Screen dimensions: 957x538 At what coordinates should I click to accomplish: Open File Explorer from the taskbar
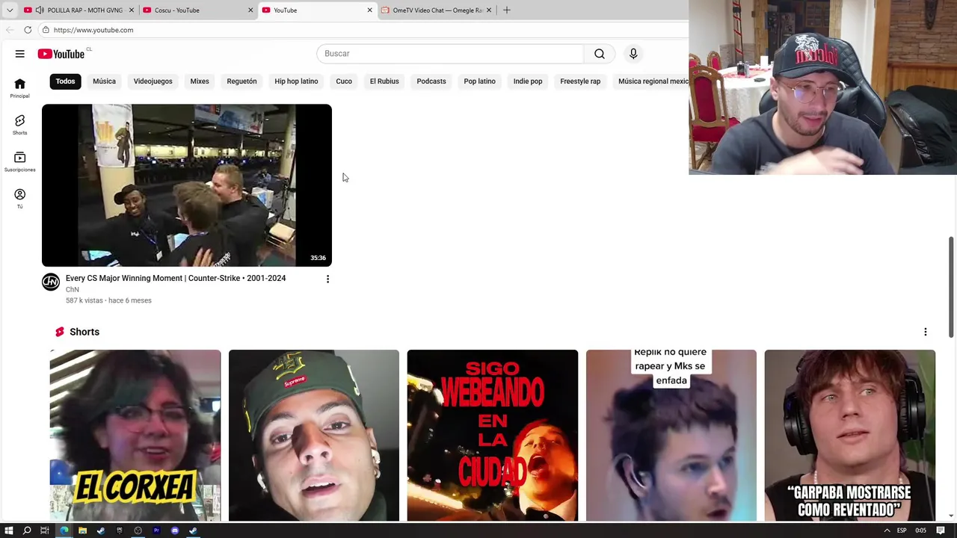tap(82, 531)
